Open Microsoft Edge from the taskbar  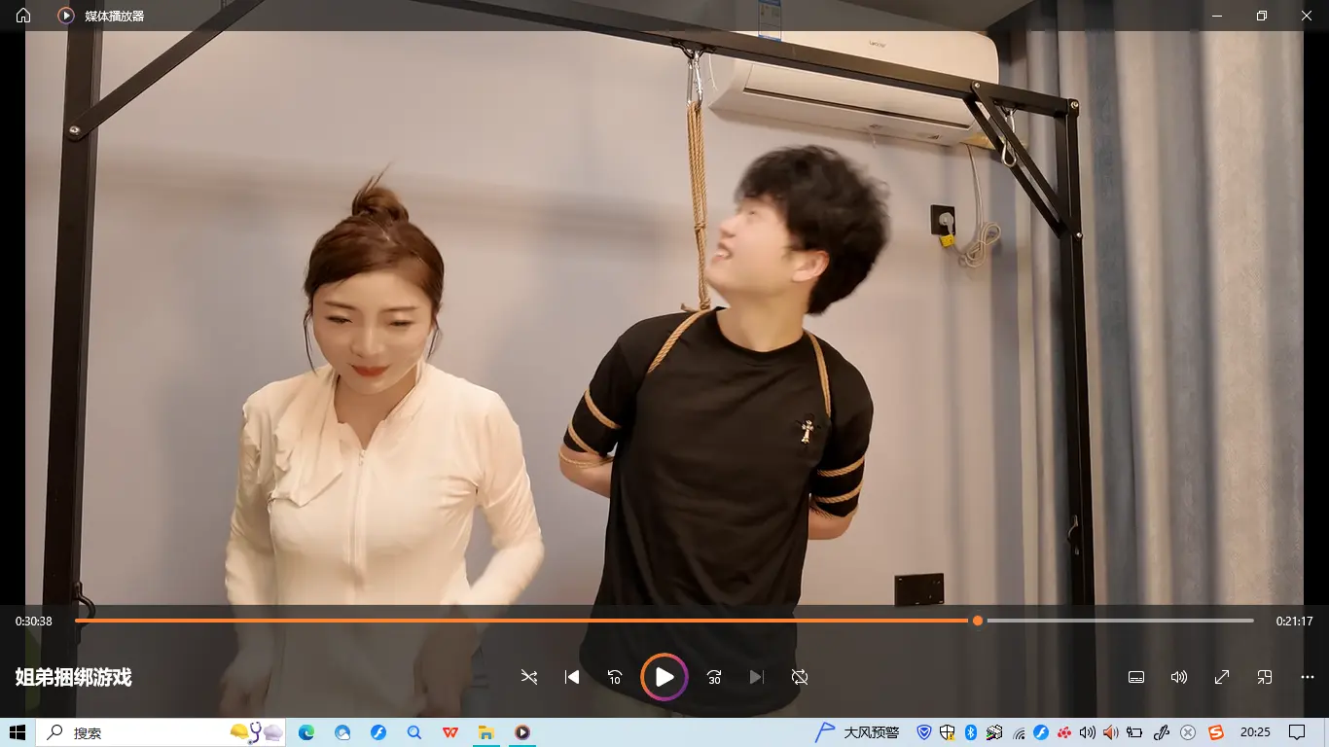(306, 732)
